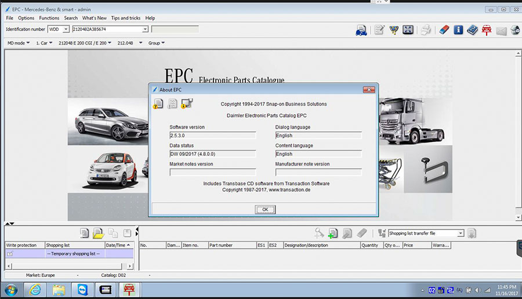This screenshot has width=522, height=299.
Task: Open the Search menu
Action: (71, 18)
